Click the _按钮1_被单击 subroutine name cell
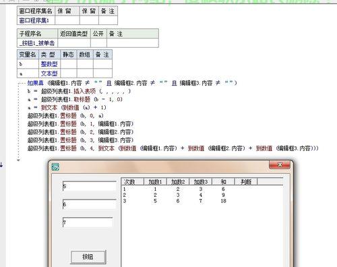The image size is (337, 267). [37, 43]
